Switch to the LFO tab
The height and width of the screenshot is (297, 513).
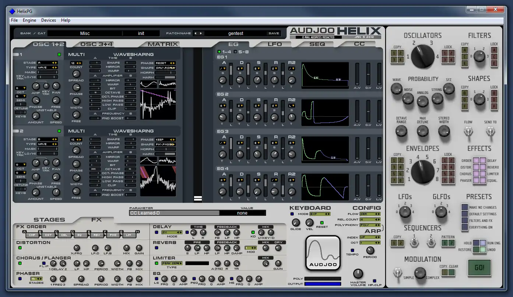pyautogui.click(x=275, y=44)
